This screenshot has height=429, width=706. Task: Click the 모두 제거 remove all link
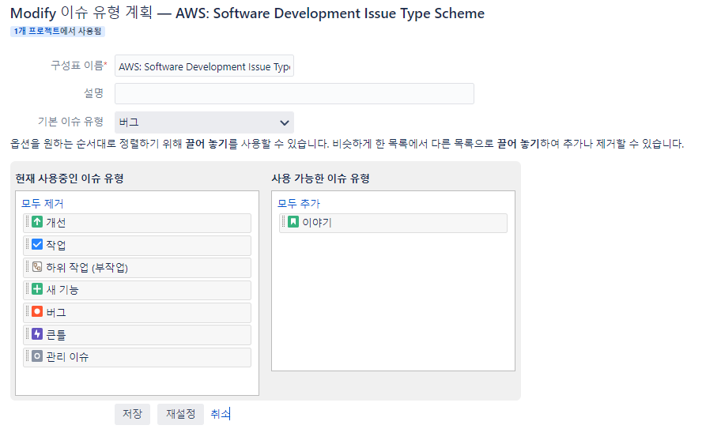[43, 204]
